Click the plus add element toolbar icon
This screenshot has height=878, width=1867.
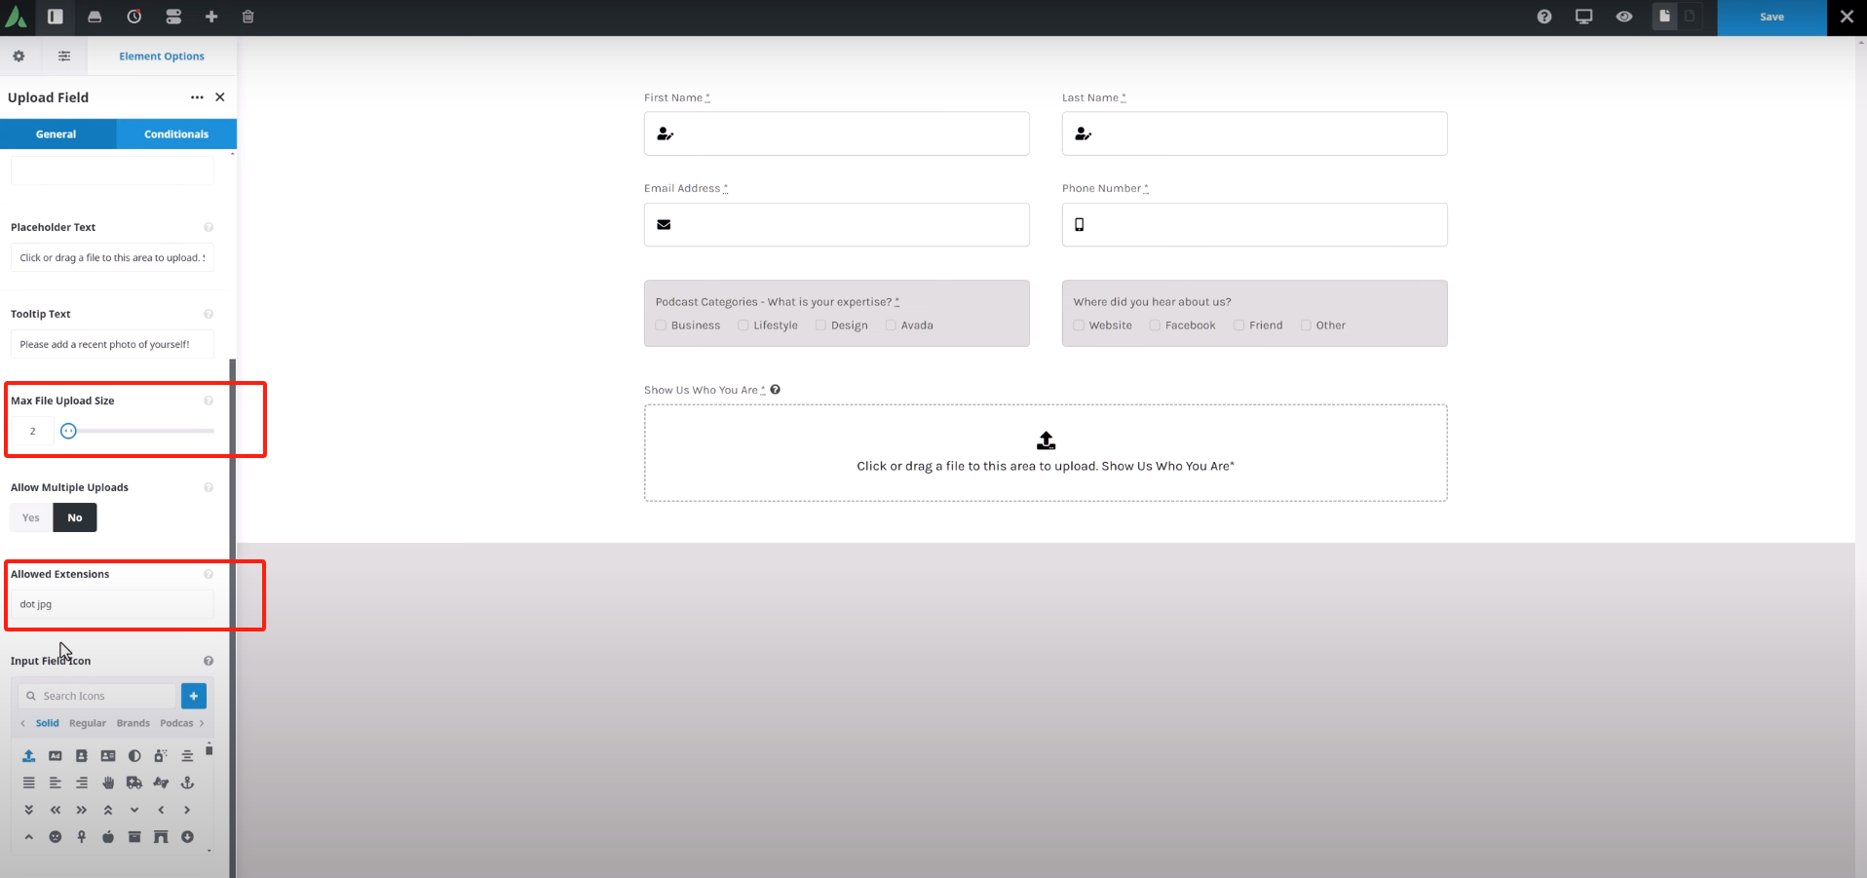[210, 17]
